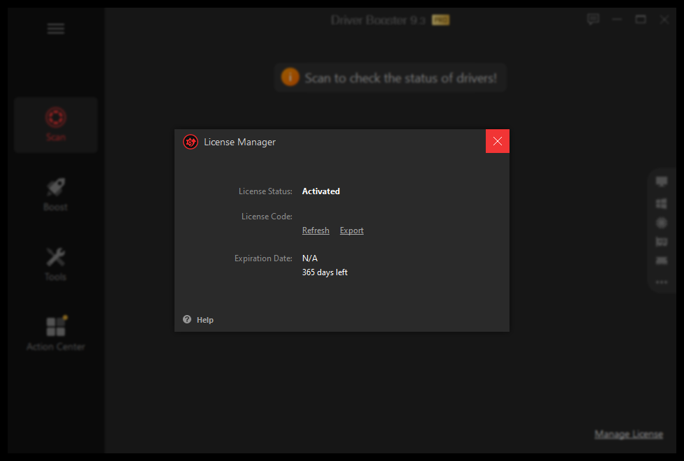Select the Scan item in the sidebar
The width and height of the screenshot is (684, 461).
pos(56,125)
